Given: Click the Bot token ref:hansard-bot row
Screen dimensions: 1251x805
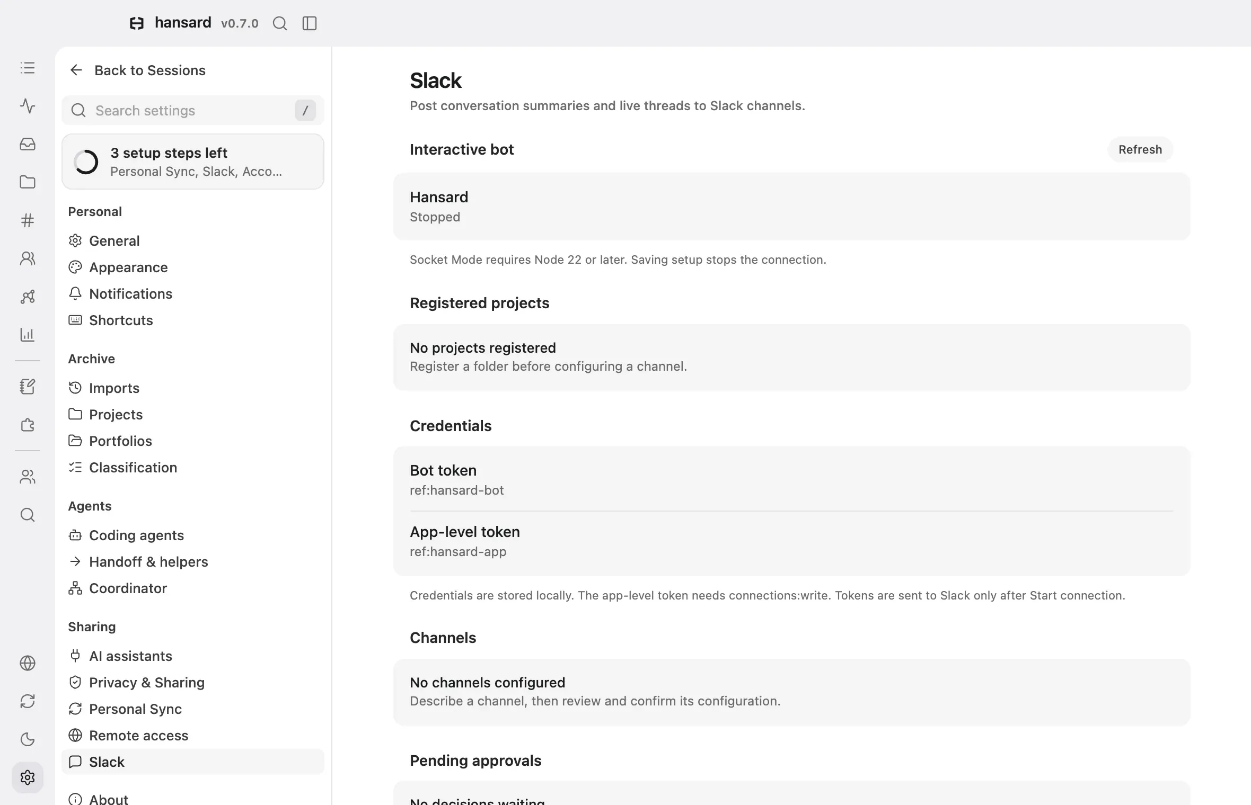Looking at the screenshot, I should pyautogui.click(x=792, y=480).
